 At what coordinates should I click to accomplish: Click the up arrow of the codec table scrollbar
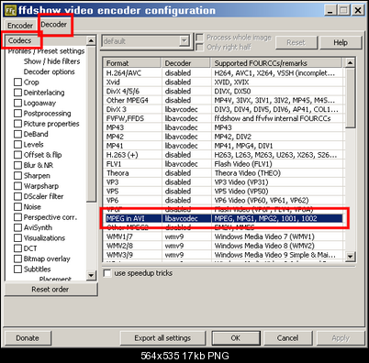coord(350,63)
